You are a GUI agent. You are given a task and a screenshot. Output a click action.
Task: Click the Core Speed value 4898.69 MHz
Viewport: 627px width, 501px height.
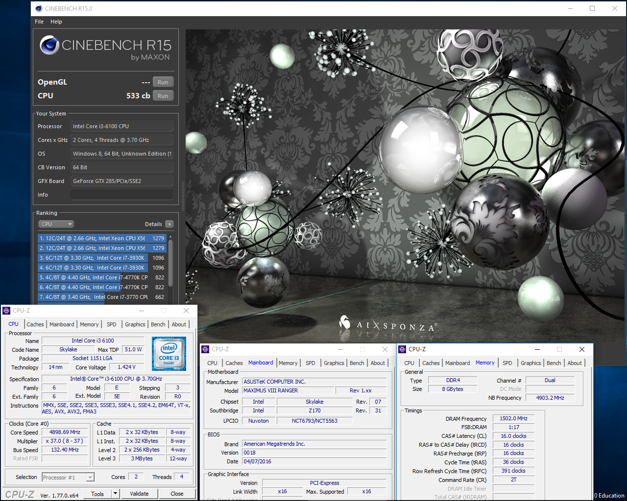pyautogui.click(x=65, y=433)
